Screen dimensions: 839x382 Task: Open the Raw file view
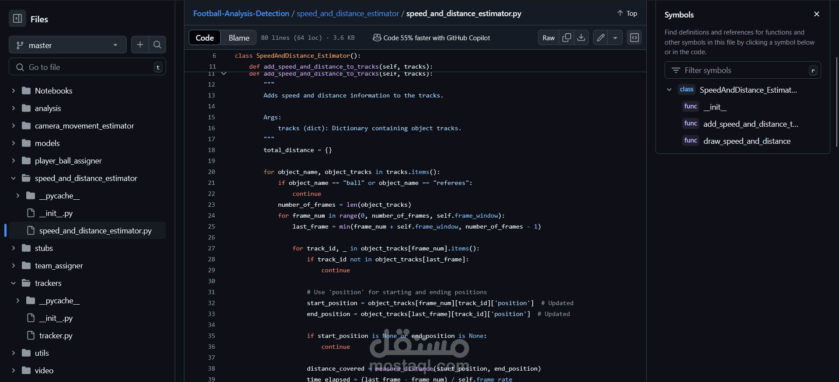click(x=548, y=38)
